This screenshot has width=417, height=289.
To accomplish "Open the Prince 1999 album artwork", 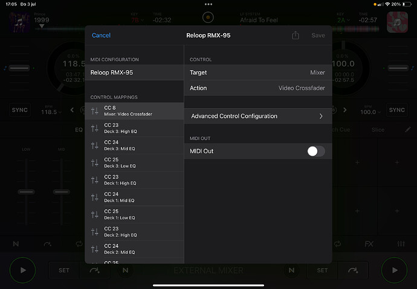I will 19,22.
